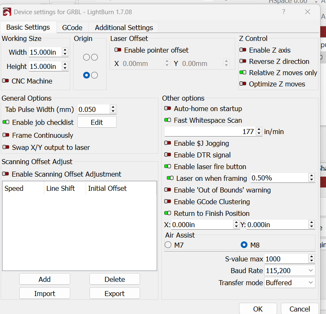
Task: Toggle Reverse Z direction
Action: (x=243, y=61)
